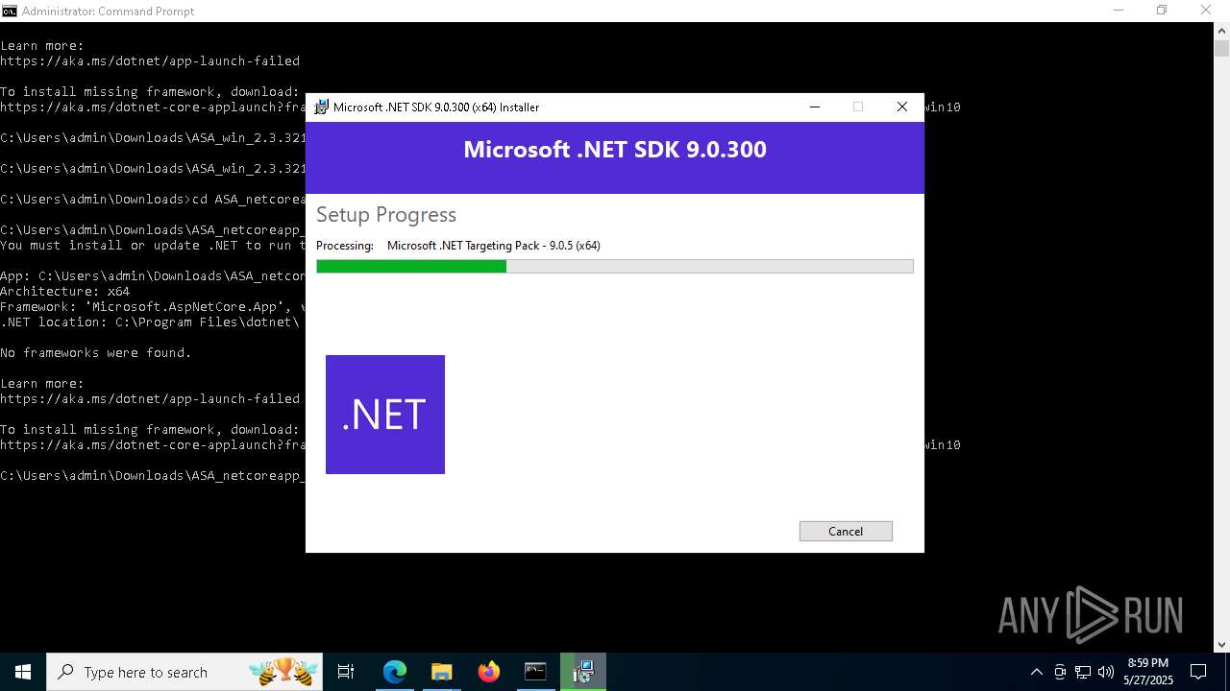1230x691 pixels.
Task: Click the Command Prompt title bar icon
Action: tap(10, 11)
